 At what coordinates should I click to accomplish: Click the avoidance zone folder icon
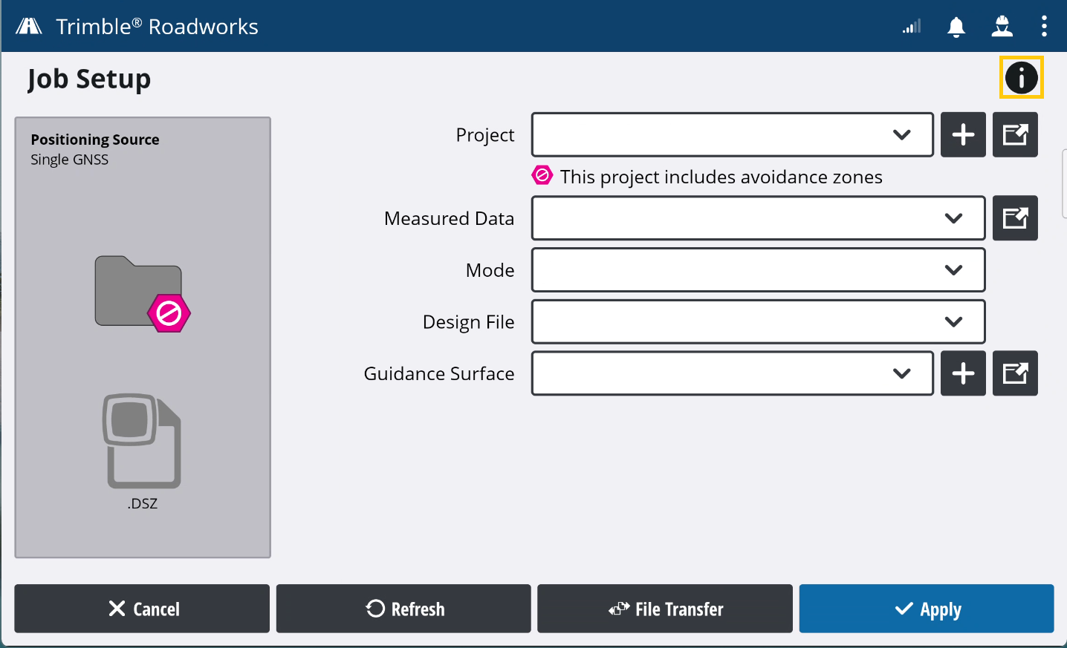(142, 293)
